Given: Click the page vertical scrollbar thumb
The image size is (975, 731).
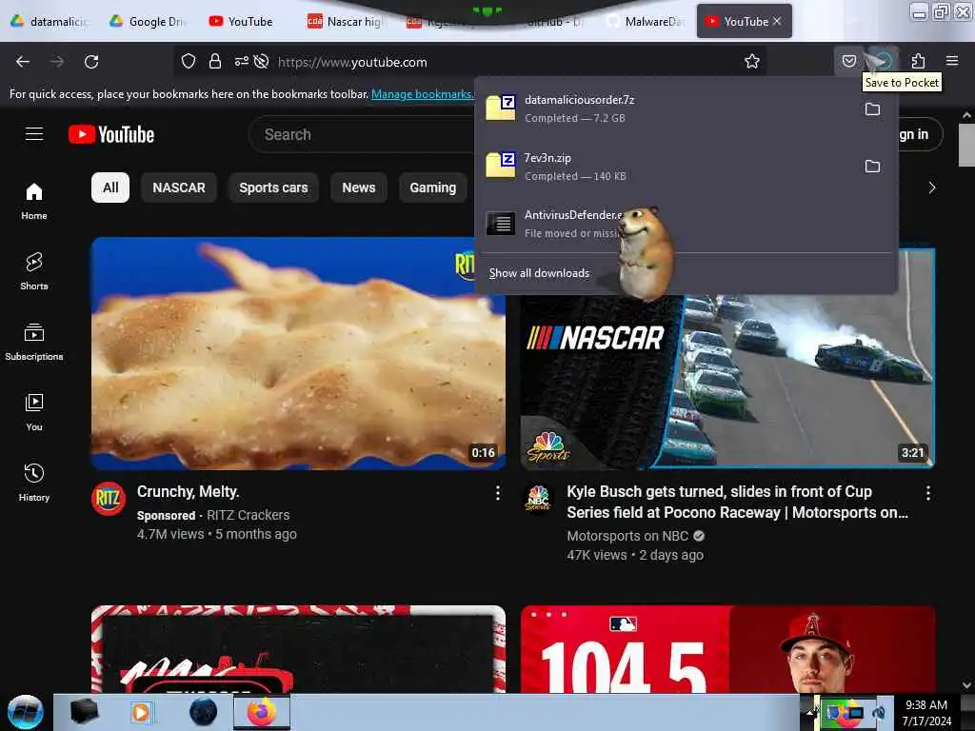Looking at the screenshot, I should [x=966, y=145].
